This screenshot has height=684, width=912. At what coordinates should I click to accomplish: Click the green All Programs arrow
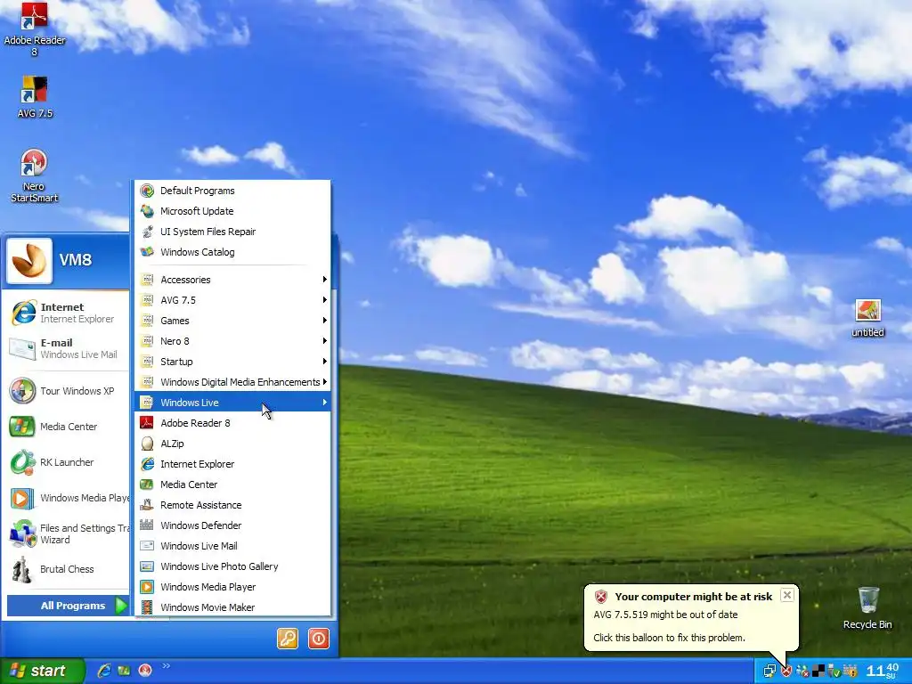(120, 606)
